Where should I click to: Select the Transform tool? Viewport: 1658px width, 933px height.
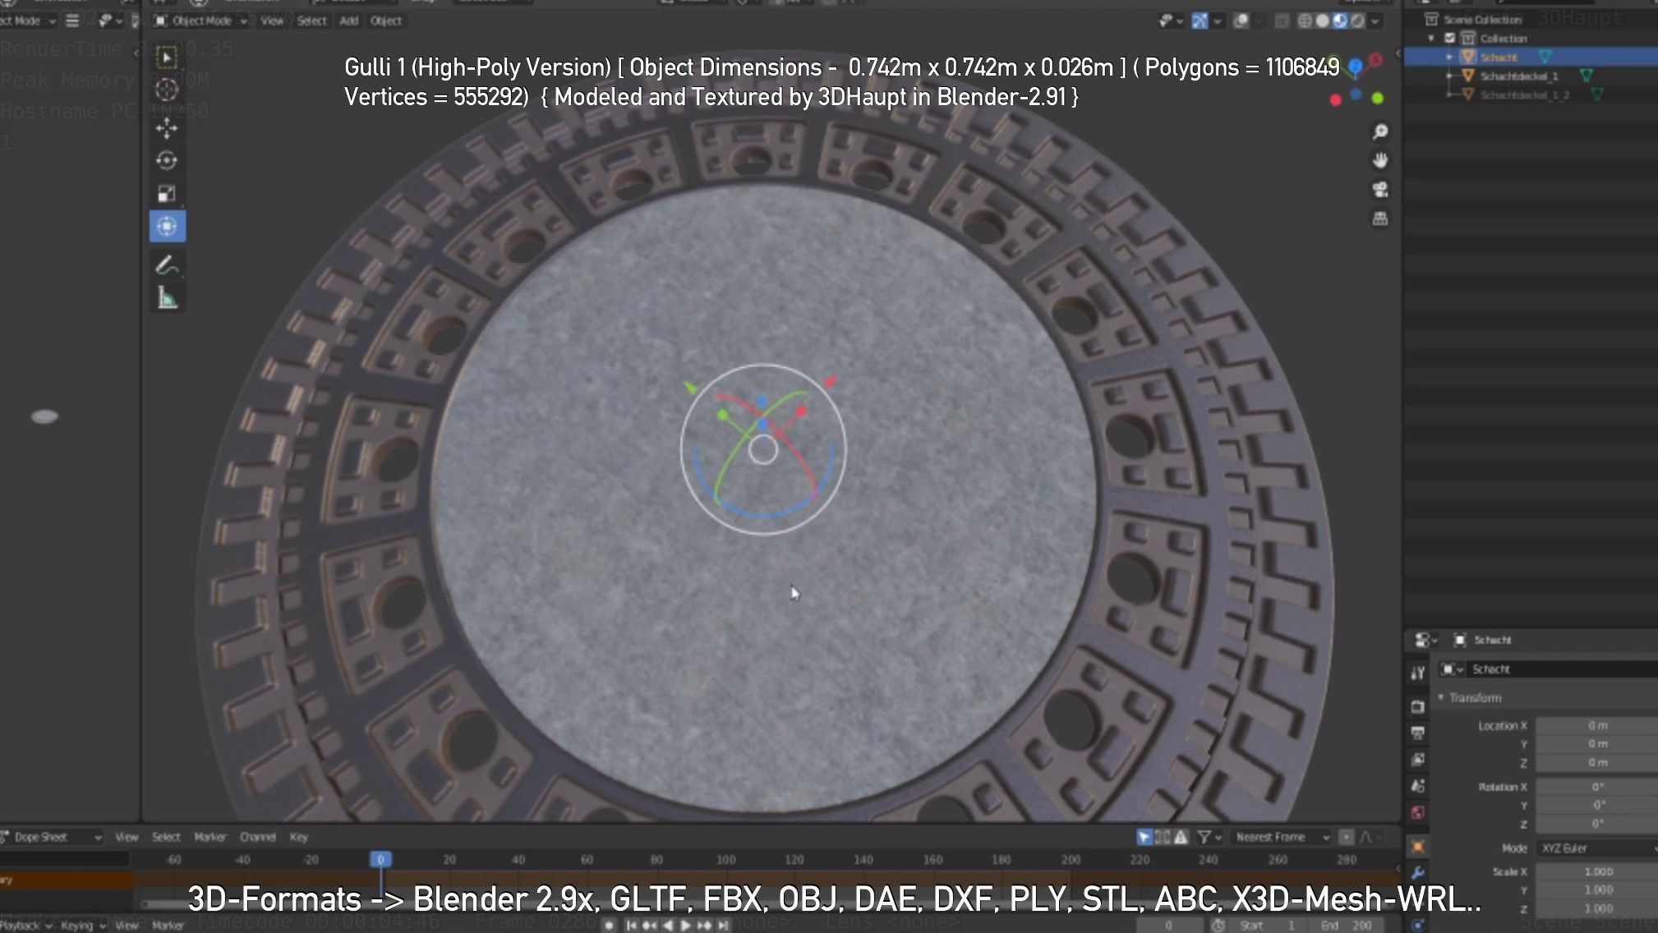[167, 227]
